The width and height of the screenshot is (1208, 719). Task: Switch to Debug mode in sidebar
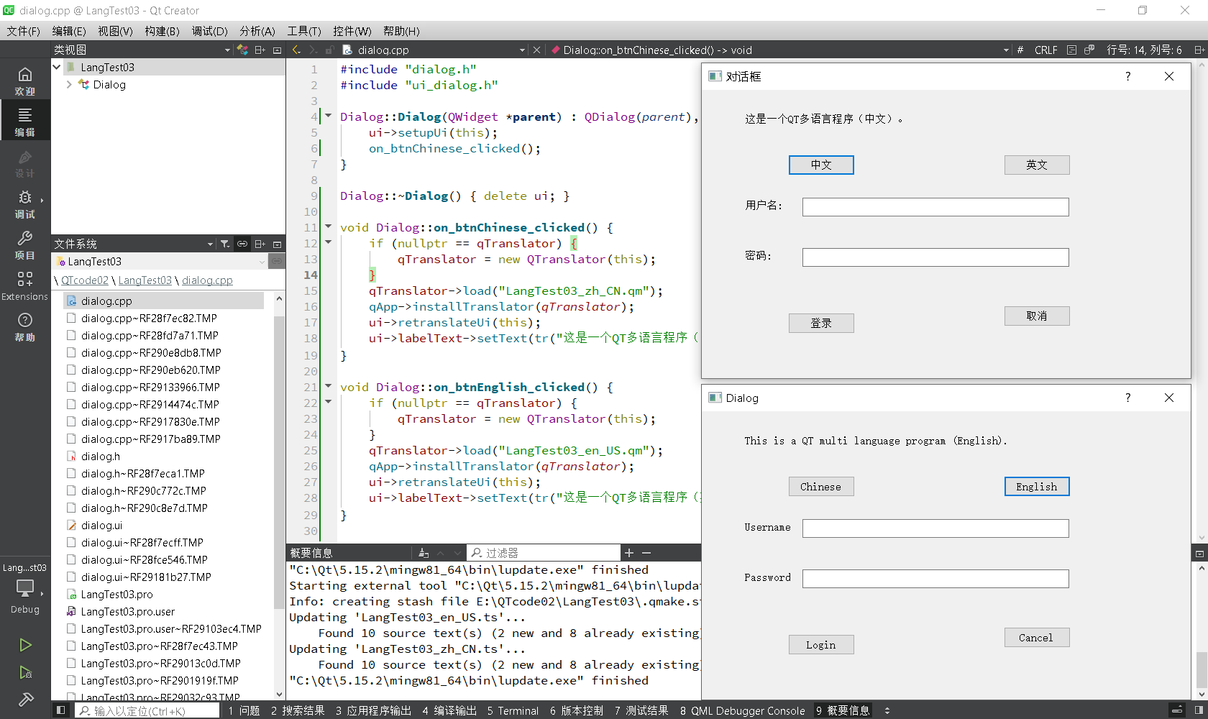coord(24,203)
